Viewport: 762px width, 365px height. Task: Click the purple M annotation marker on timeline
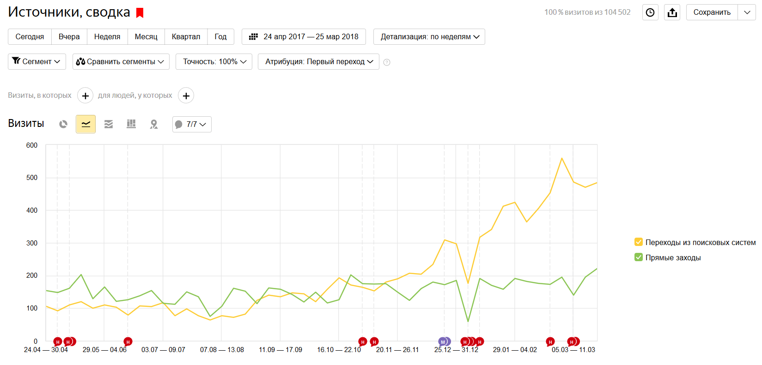click(443, 342)
